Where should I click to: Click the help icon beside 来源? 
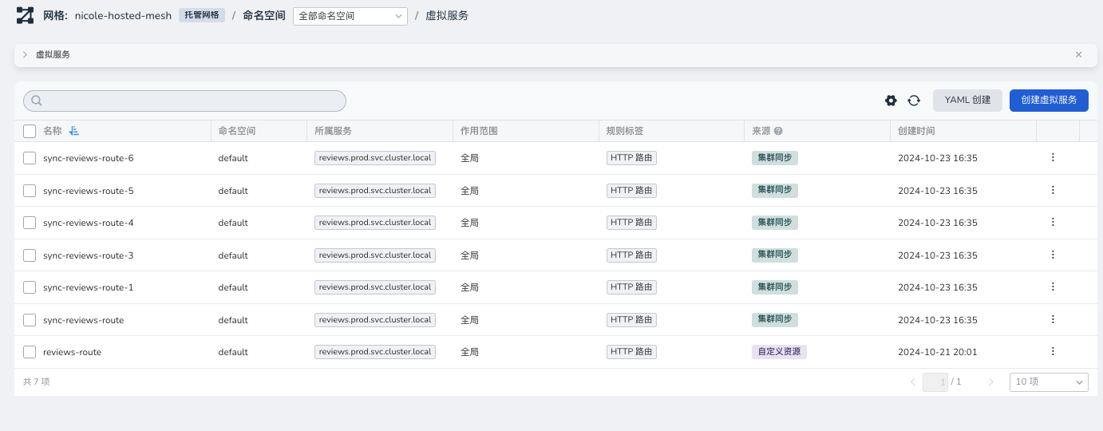(x=777, y=131)
